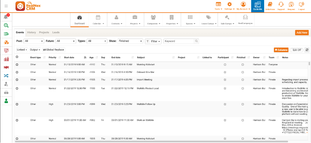The width and height of the screenshot is (311, 143).
Task: Open the sidebar orange blocks icon
Action: (x=6, y=42)
